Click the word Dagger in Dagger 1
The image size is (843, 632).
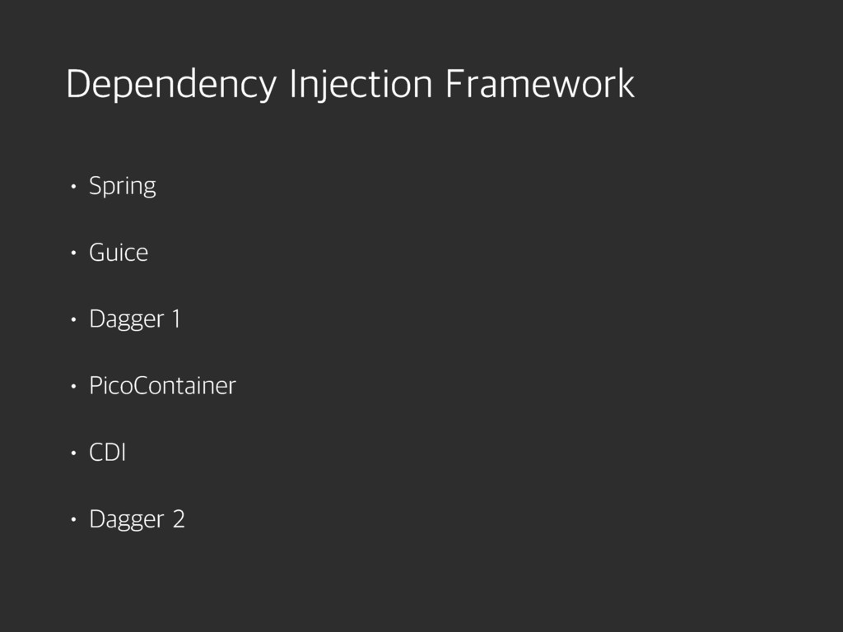click(127, 319)
